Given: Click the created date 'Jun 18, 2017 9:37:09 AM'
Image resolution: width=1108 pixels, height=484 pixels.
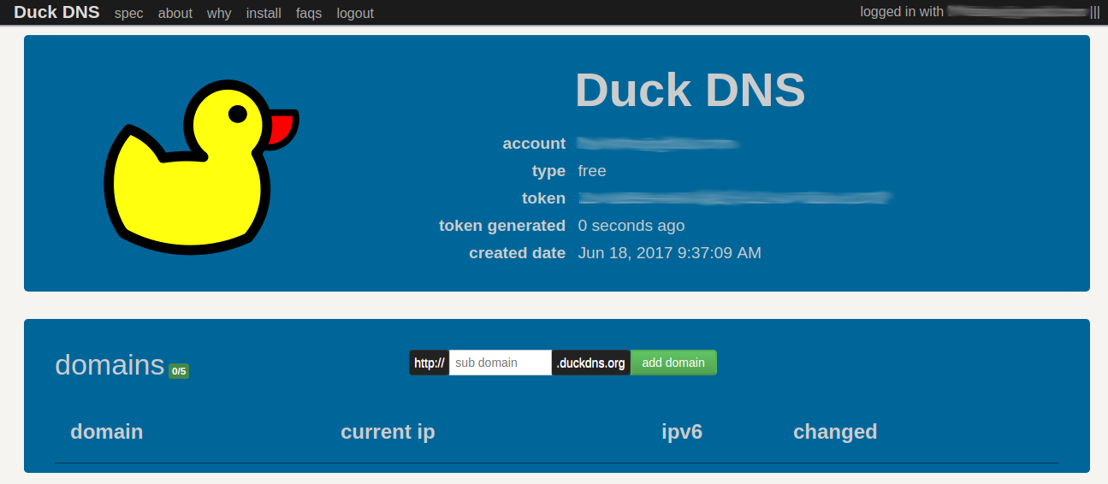Looking at the screenshot, I should coord(670,253).
